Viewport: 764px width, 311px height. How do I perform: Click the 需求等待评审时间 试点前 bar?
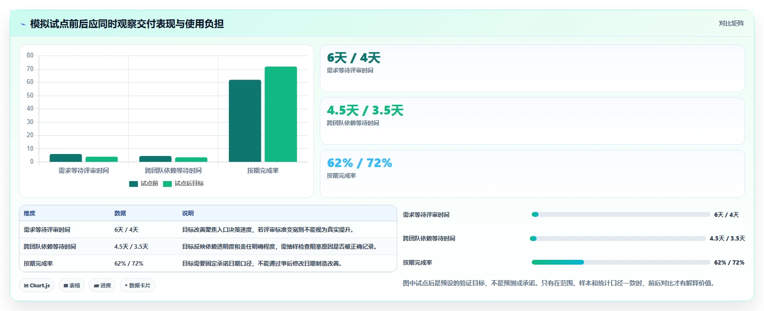click(x=66, y=158)
